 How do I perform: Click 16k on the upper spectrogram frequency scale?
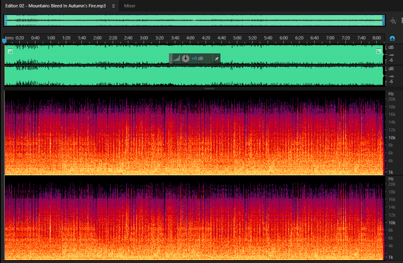(392, 115)
